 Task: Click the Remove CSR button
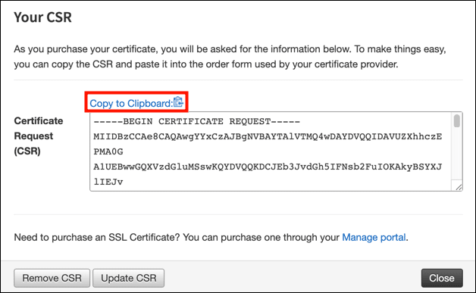(52, 278)
